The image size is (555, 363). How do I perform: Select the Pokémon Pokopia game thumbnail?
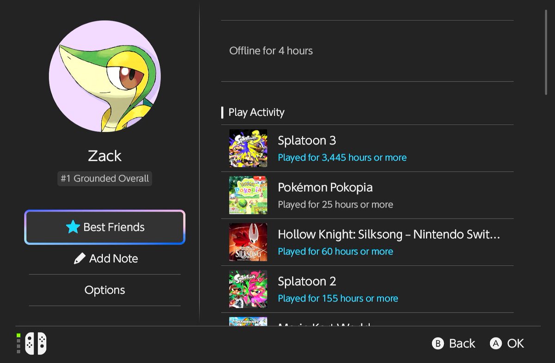[248, 195]
